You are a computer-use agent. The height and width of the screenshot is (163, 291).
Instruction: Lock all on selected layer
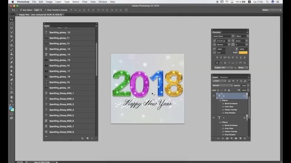pyautogui.click(x=229, y=90)
